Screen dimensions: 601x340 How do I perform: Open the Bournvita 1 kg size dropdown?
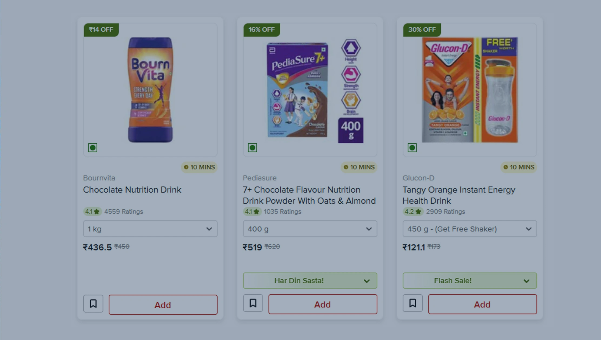click(150, 229)
